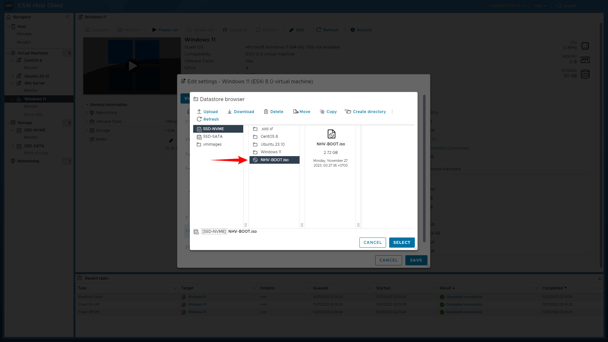The image size is (608, 342).
Task: Open the vmimages folder
Action: pos(212,144)
